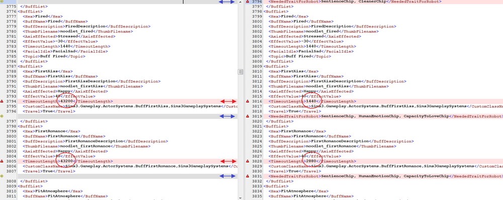
Task: Click Hex Fired on right line 3799
Action: coord(288,17)
